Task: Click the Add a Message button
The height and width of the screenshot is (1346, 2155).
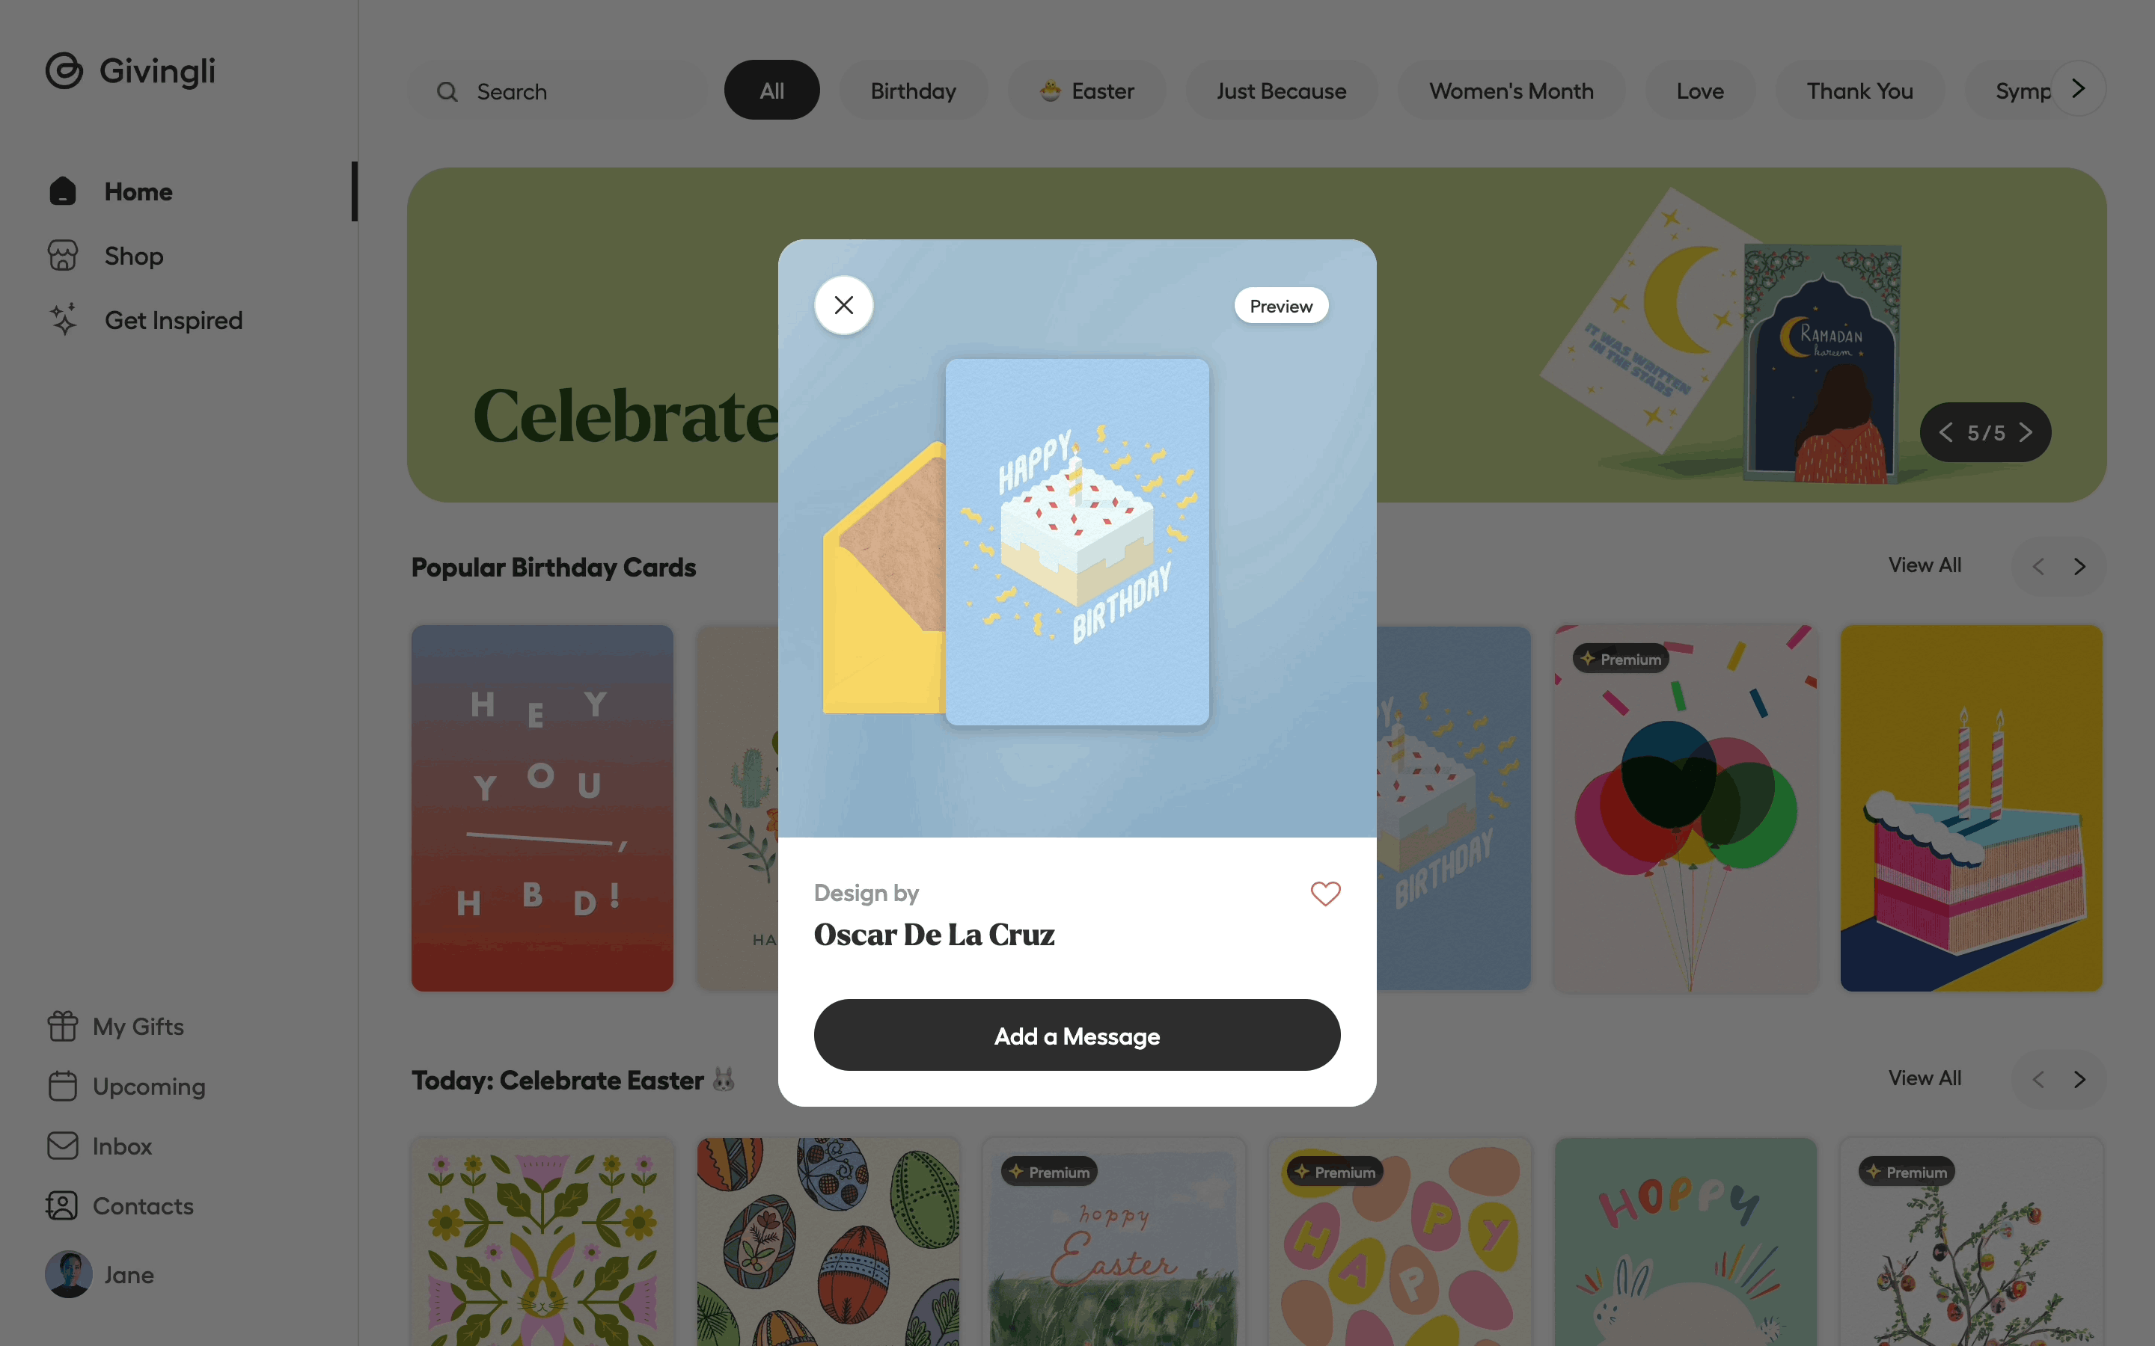Action: pos(1077,1036)
